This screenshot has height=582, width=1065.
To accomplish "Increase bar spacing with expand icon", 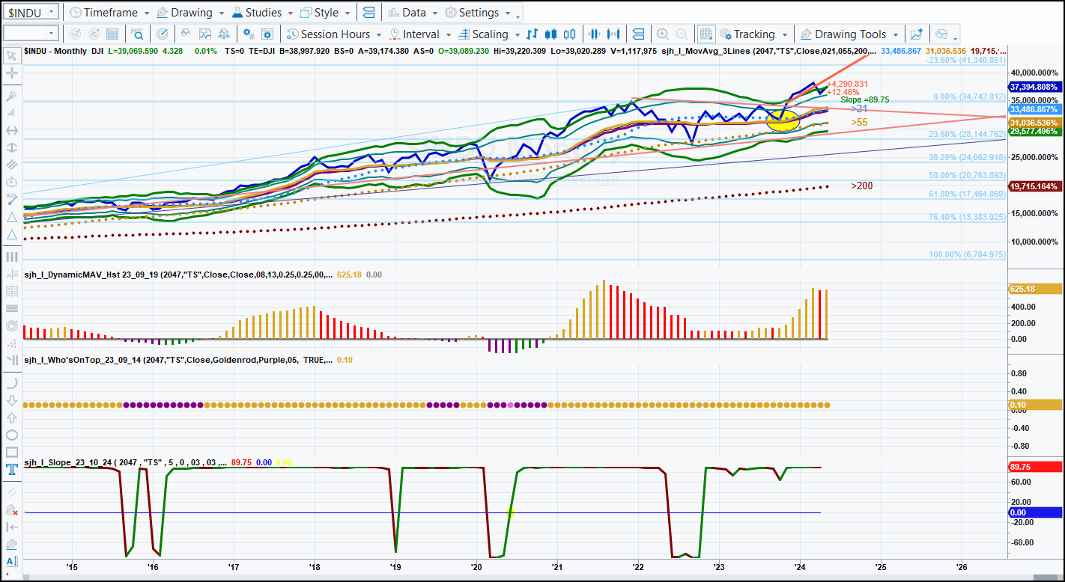I will tap(614, 34).
